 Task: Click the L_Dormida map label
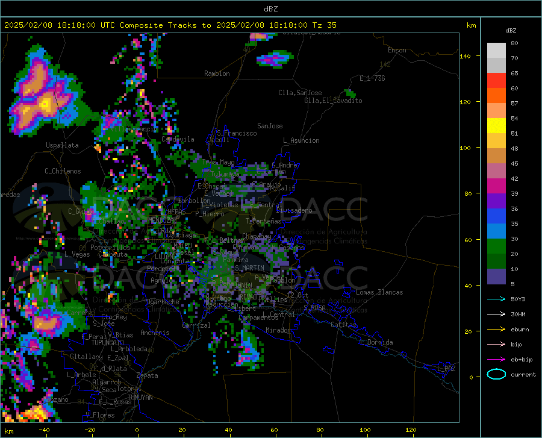(376, 342)
